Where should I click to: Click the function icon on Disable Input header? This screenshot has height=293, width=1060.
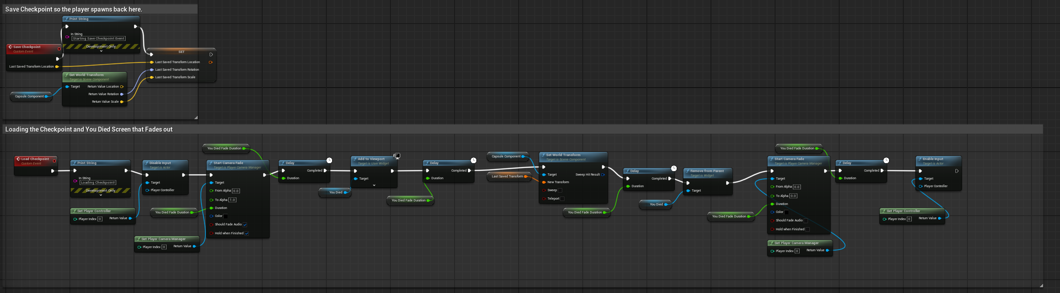147,163
